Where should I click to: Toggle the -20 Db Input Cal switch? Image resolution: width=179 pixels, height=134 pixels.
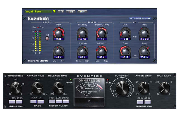pos(19,102)
